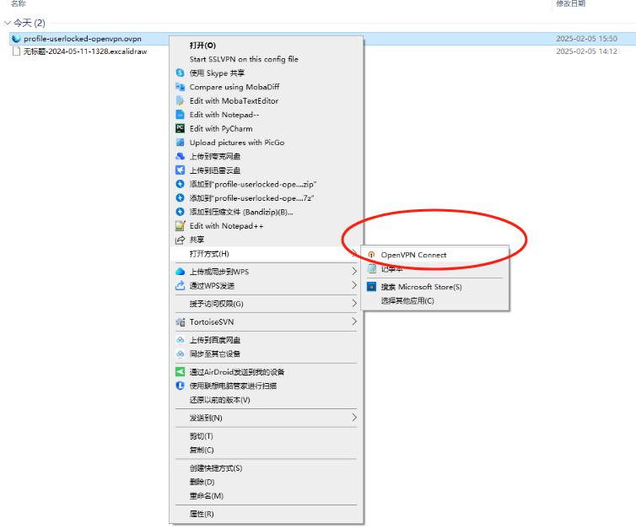Screen dimensions: 636x529
Task: Expand the 上传或同步到WPS submenu arrow
Action: tap(354, 272)
